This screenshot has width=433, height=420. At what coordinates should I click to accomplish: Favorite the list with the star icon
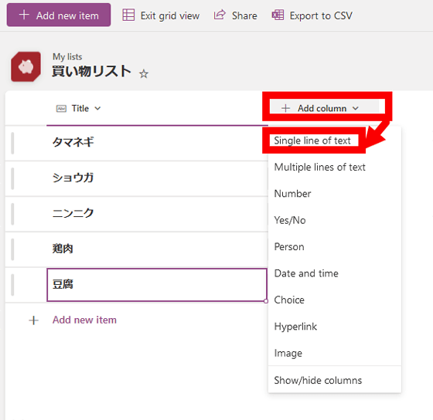point(144,74)
